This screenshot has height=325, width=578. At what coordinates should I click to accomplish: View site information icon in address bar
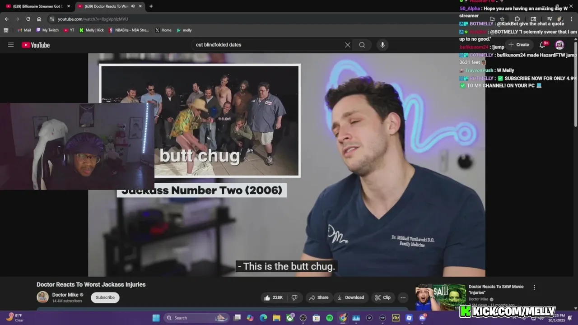point(52,19)
